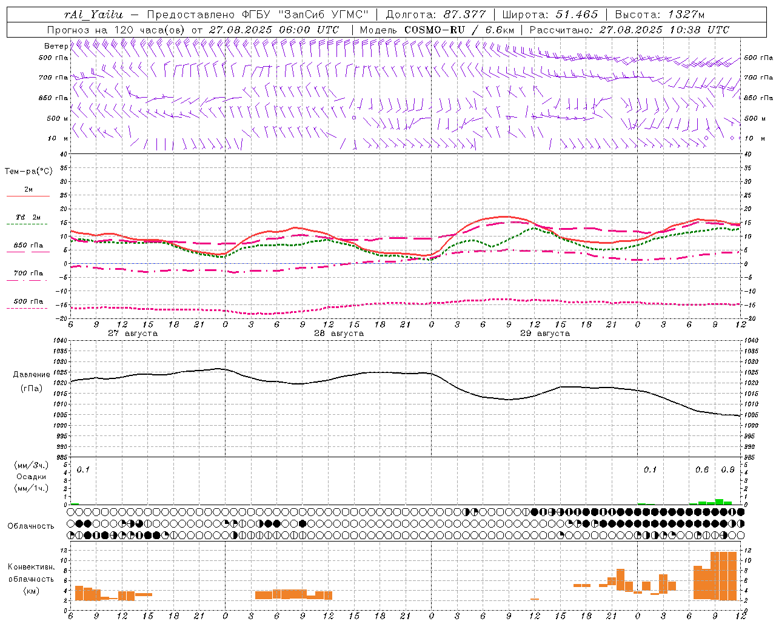
Task: Click the 850 гПа temperature legend label
Action: click(x=28, y=246)
